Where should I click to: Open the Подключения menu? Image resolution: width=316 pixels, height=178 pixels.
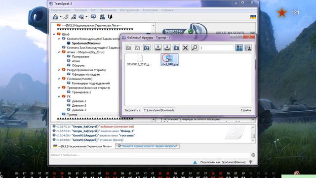[61, 10]
